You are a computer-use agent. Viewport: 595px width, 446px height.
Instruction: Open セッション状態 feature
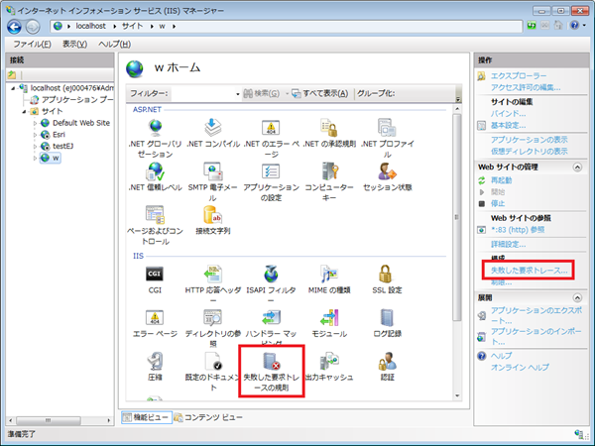[x=387, y=176]
